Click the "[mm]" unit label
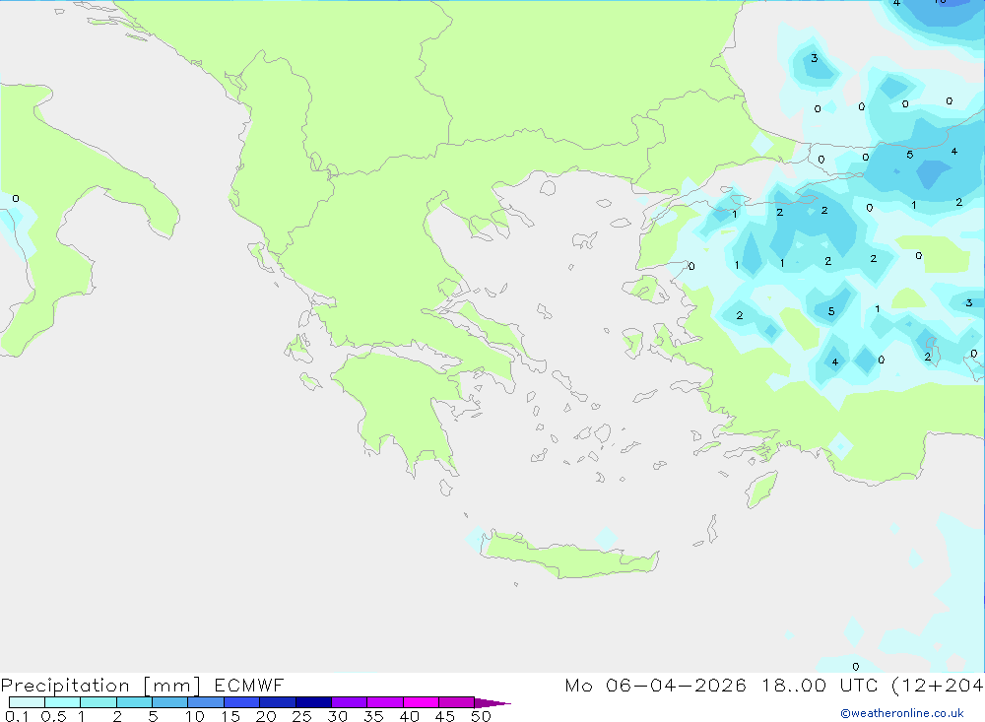The height and width of the screenshot is (722, 985). tap(171, 686)
